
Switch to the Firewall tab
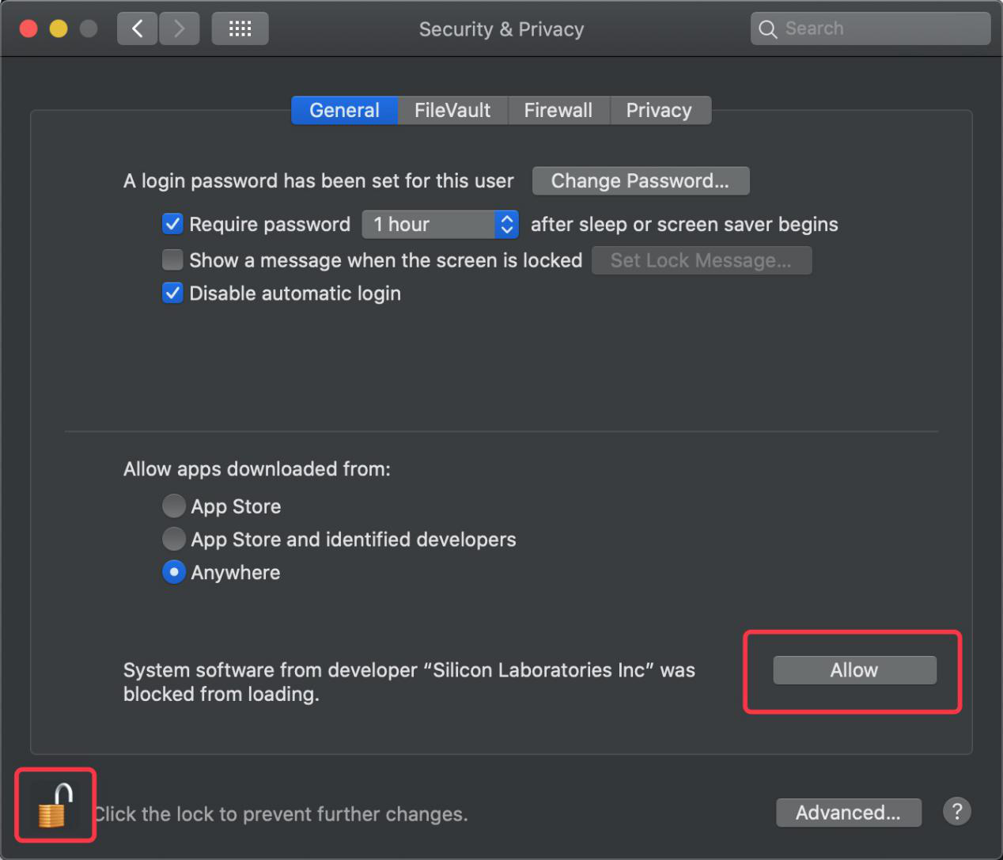tap(558, 110)
